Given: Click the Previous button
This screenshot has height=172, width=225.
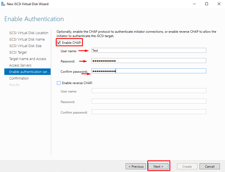Looking at the screenshot, I should [x=136, y=166].
